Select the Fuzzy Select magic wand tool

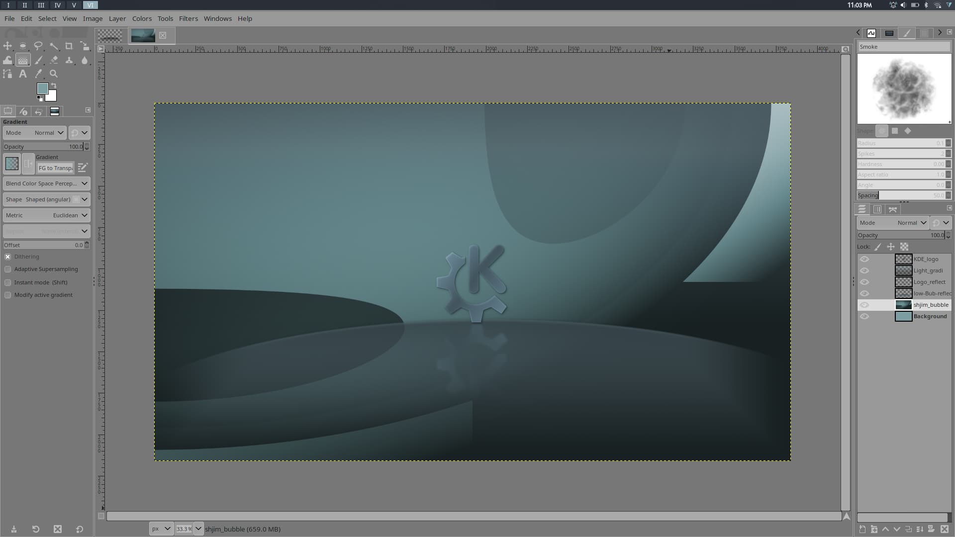[x=54, y=46]
